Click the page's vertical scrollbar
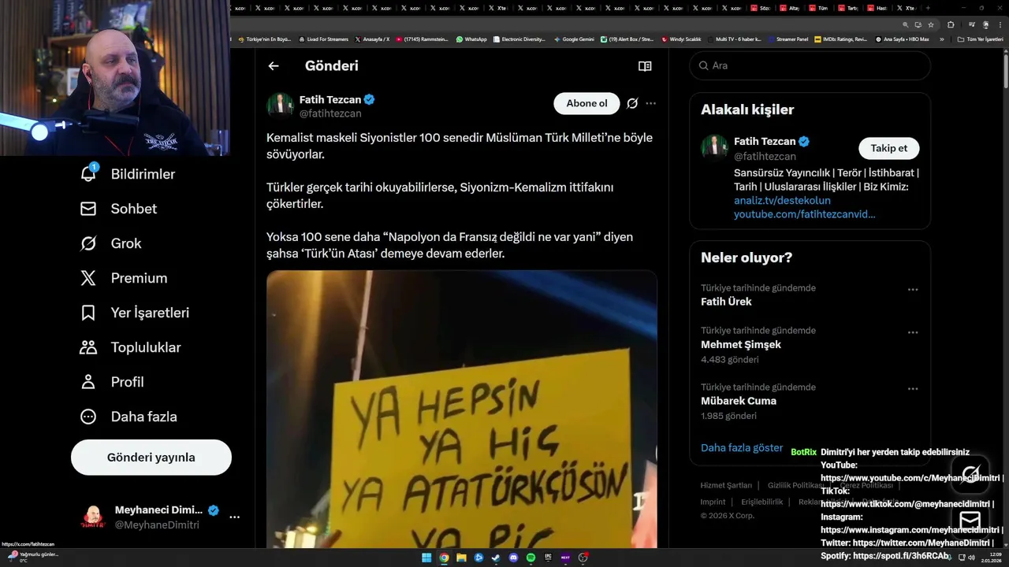 pyautogui.click(x=1005, y=71)
